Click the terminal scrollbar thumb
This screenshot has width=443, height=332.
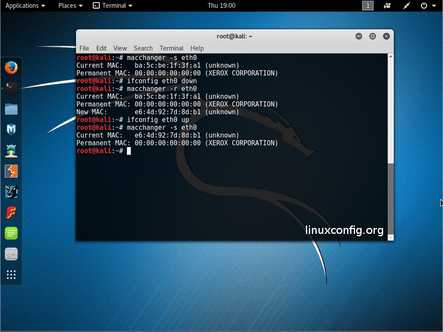pyautogui.click(x=391, y=199)
